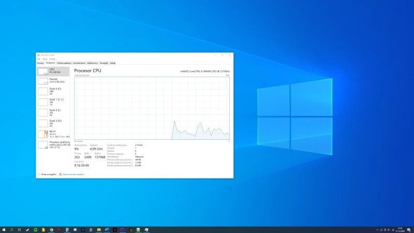
Task: Open the mail-like taskbar icon
Action: [x=75, y=230]
